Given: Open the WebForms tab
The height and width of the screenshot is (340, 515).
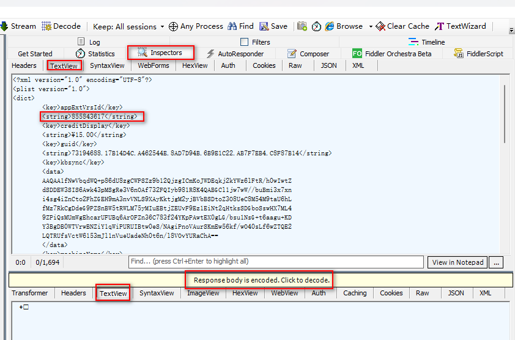Looking at the screenshot, I should (x=154, y=65).
